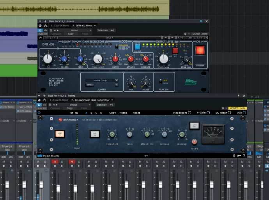Toggle the red CH.IN button

click(200, 50)
